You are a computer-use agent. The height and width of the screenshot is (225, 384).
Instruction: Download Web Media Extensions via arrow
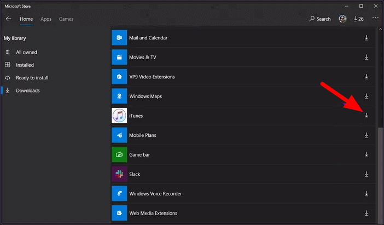point(366,213)
